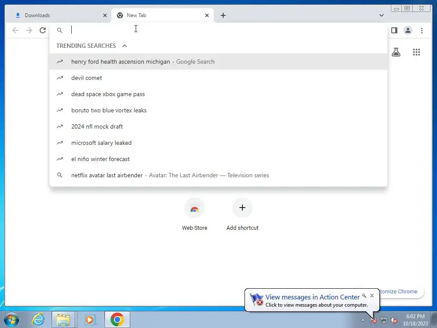Pick boruto two blue vortex leaks
The height and width of the screenshot is (328, 437).
(x=218, y=110)
